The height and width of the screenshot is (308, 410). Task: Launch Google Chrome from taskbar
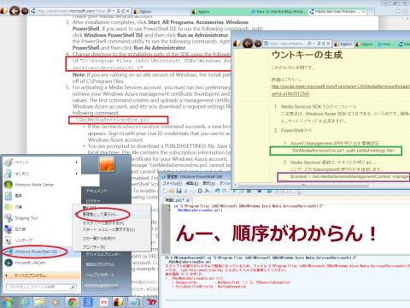pyautogui.click(x=73, y=302)
